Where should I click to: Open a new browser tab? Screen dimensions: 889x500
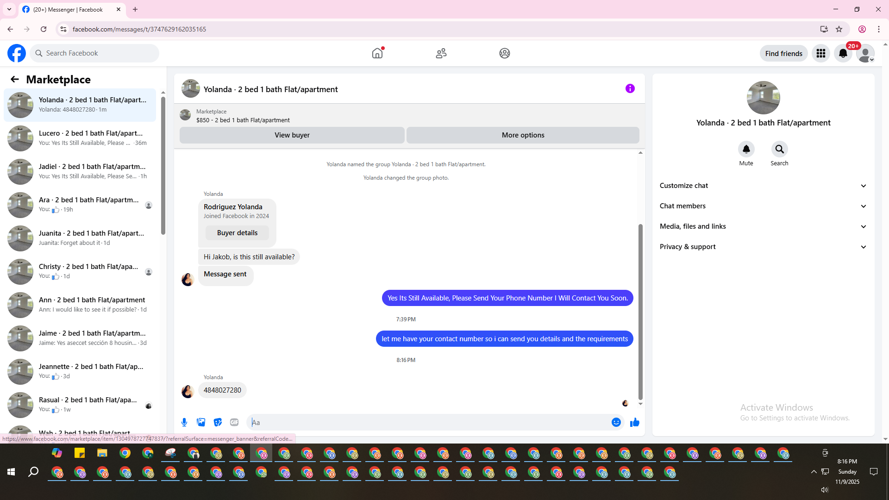(x=135, y=9)
